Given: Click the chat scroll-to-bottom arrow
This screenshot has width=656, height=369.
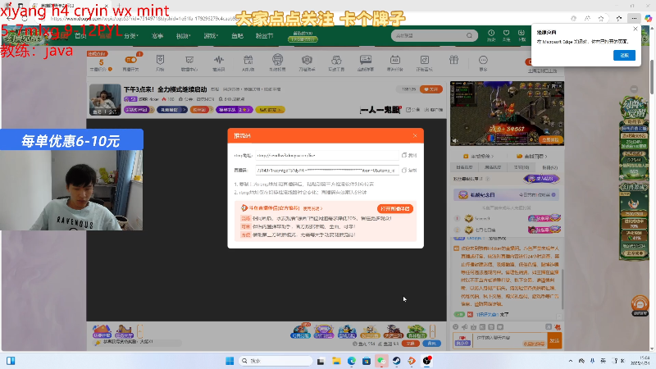Looking at the screenshot, I should pos(559,317).
